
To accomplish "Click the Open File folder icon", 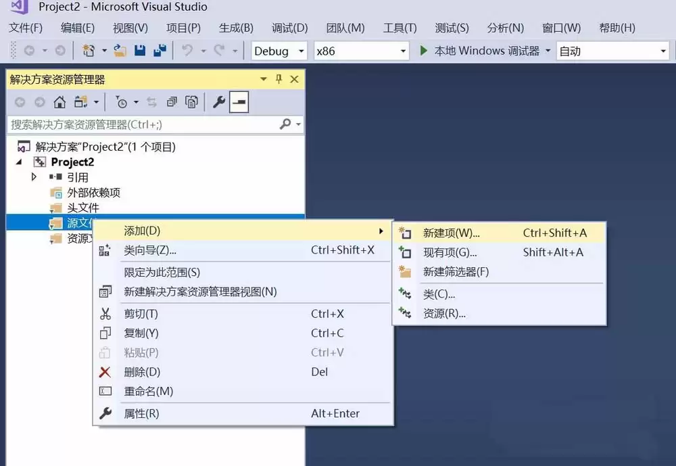I will tap(120, 51).
